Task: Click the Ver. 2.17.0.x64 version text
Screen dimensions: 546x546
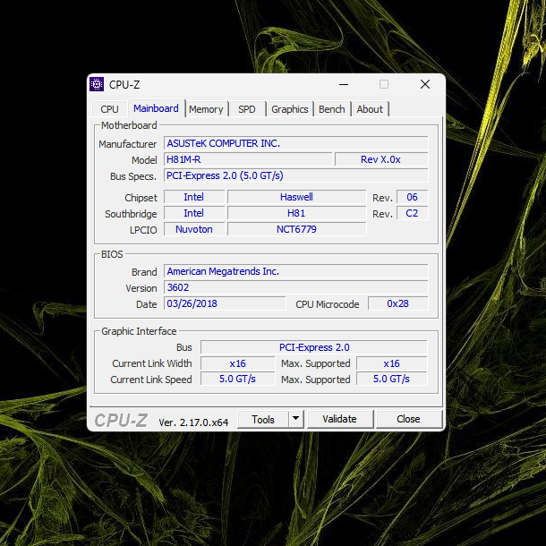Action: pos(193,422)
